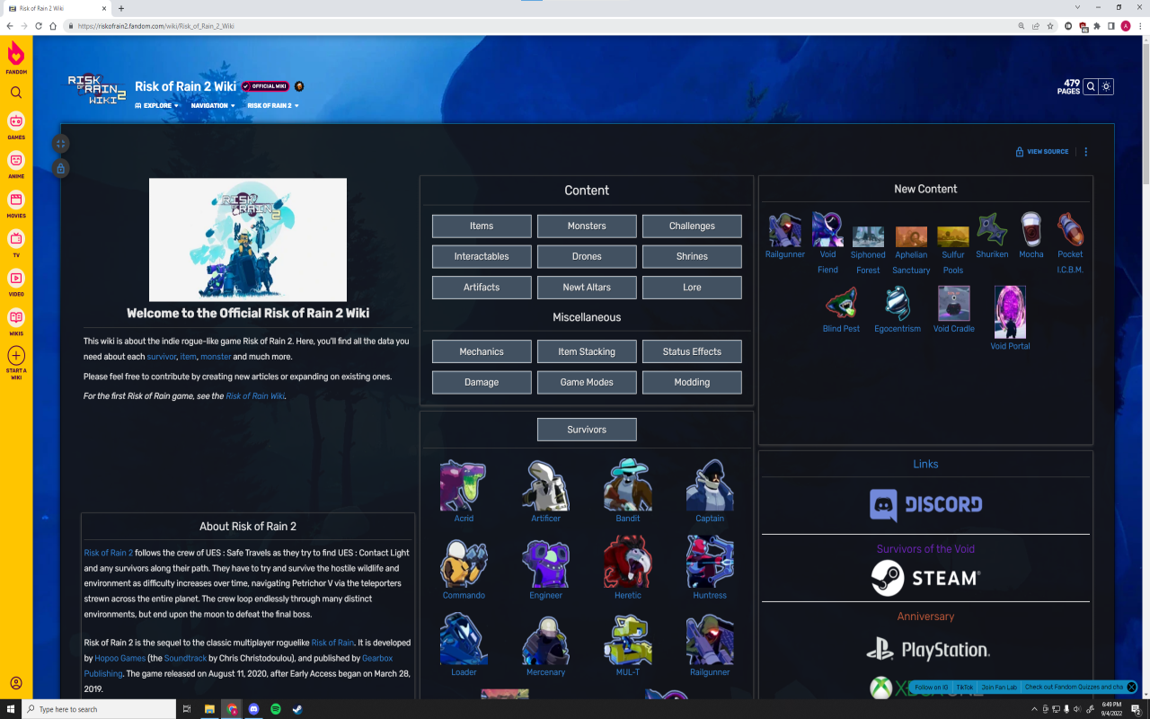Open the page actions three-dot menu

pos(1085,152)
